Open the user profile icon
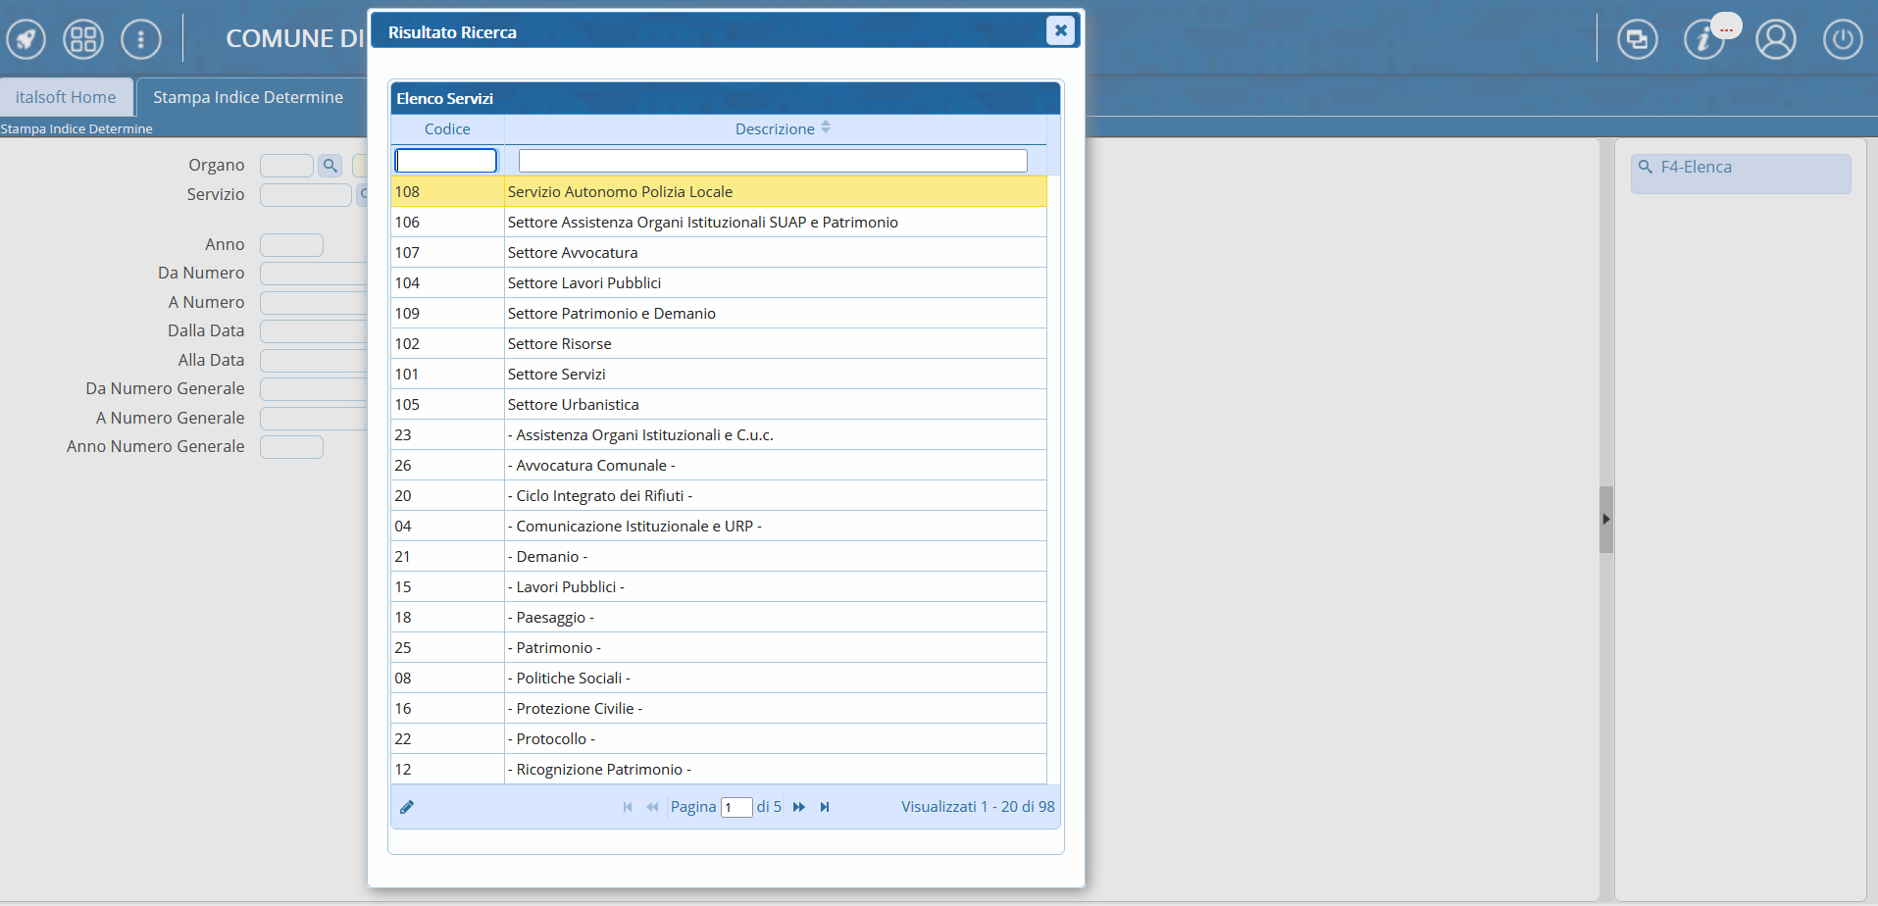Viewport: 1878px width, 906px height. [1775, 39]
